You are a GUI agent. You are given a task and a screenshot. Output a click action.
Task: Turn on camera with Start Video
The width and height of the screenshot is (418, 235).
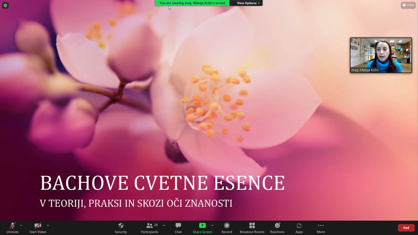point(38,226)
